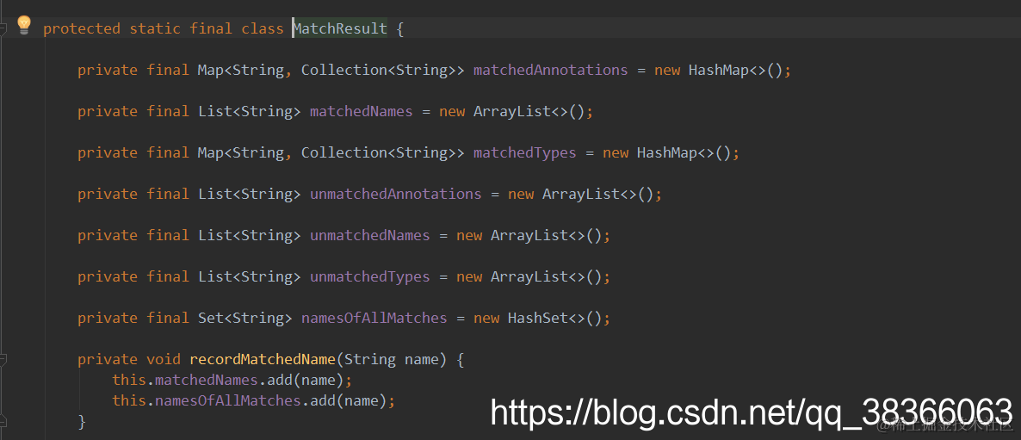Click Collection<String> on the matchedAnnotations line
The image size is (1021, 440).
click(x=383, y=70)
